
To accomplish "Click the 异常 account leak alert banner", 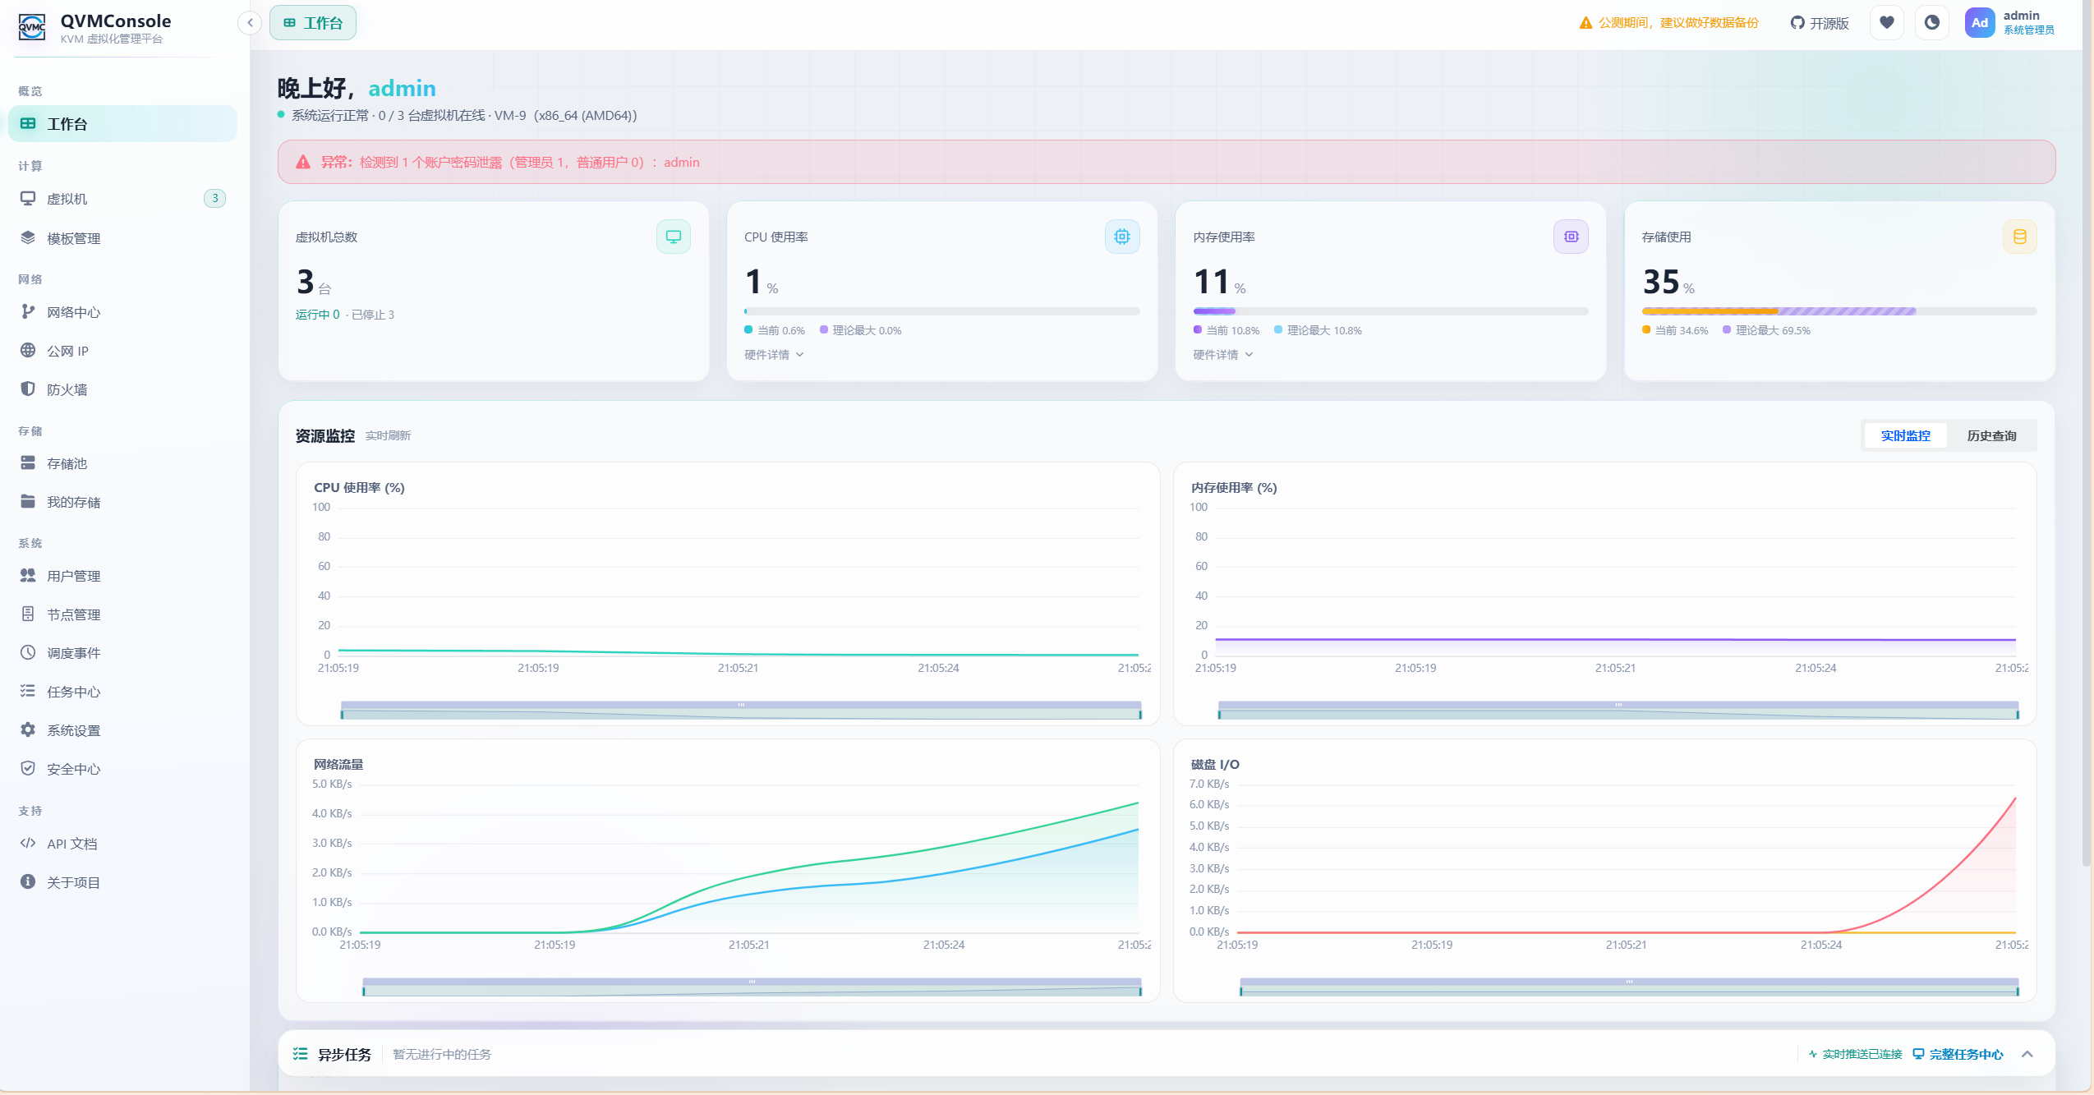I will pos(1167,162).
